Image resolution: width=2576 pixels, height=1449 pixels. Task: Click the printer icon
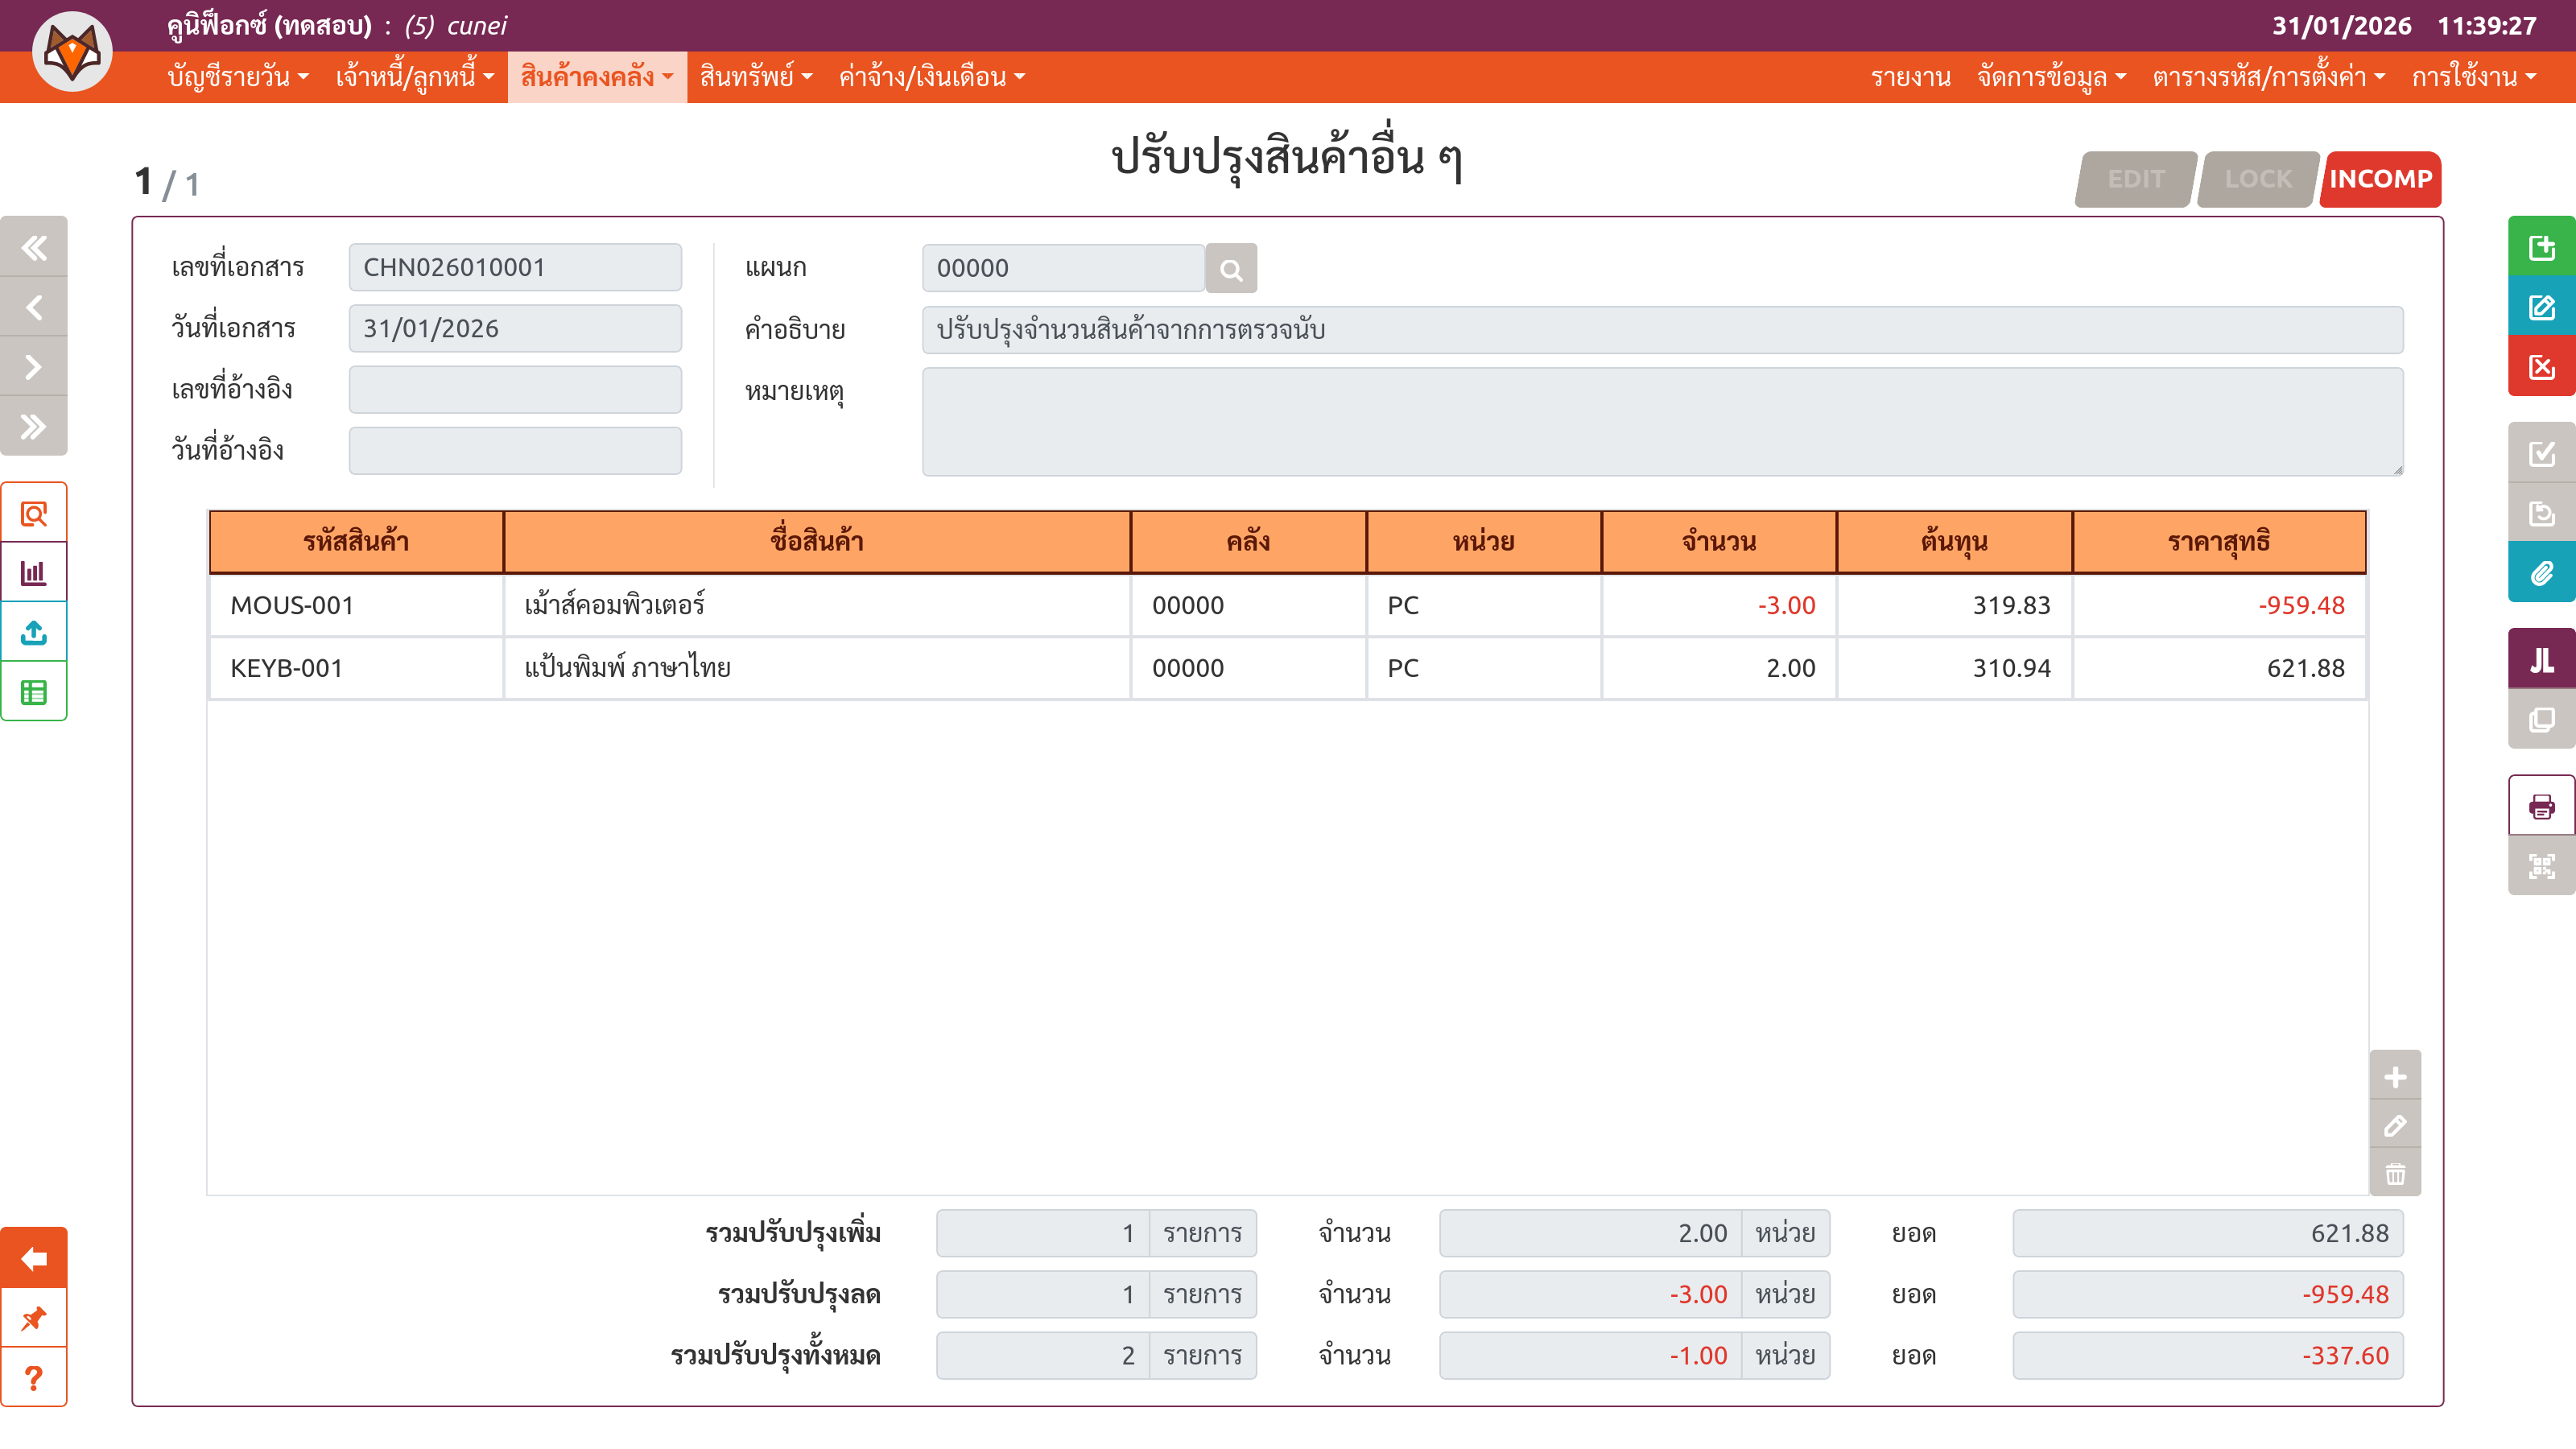point(2541,806)
